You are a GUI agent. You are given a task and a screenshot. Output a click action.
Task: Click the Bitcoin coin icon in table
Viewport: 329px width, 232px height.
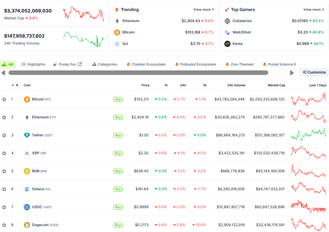27,99
